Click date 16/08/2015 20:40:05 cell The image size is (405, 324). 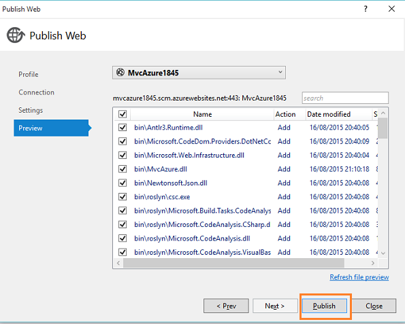pos(340,127)
